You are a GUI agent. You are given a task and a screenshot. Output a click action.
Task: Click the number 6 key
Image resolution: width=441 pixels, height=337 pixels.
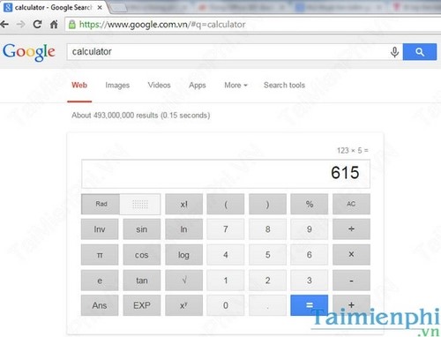tap(310, 255)
